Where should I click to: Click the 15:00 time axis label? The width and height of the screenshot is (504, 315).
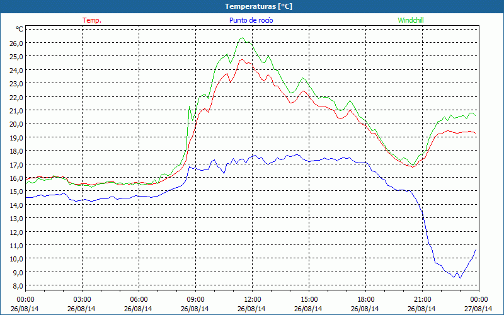[x=309, y=300]
